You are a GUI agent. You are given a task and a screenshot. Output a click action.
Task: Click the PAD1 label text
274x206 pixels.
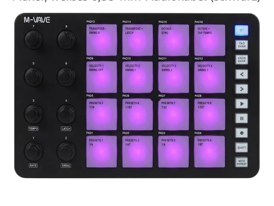pyautogui.click(x=89, y=133)
